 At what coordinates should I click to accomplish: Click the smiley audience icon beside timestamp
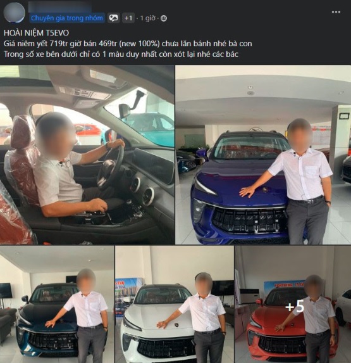[164, 18]
